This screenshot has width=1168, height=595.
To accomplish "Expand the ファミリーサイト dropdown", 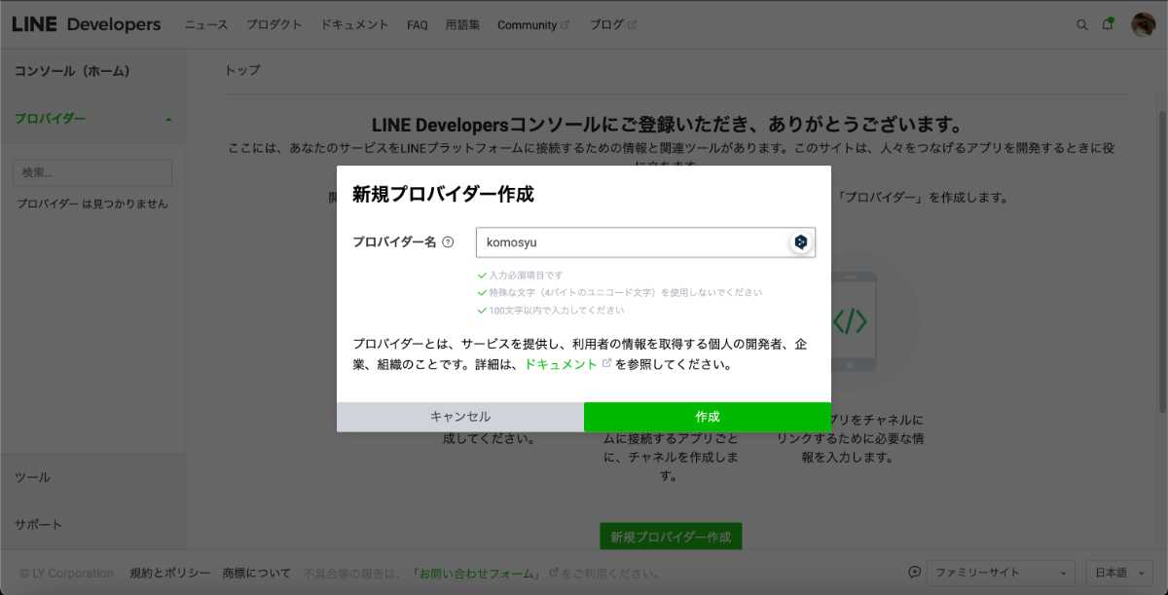I will pos(1001,573).
